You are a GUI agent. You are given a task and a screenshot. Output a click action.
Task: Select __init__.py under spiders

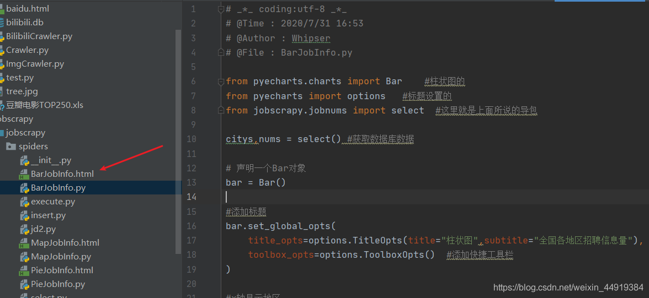tap(51, 160)
